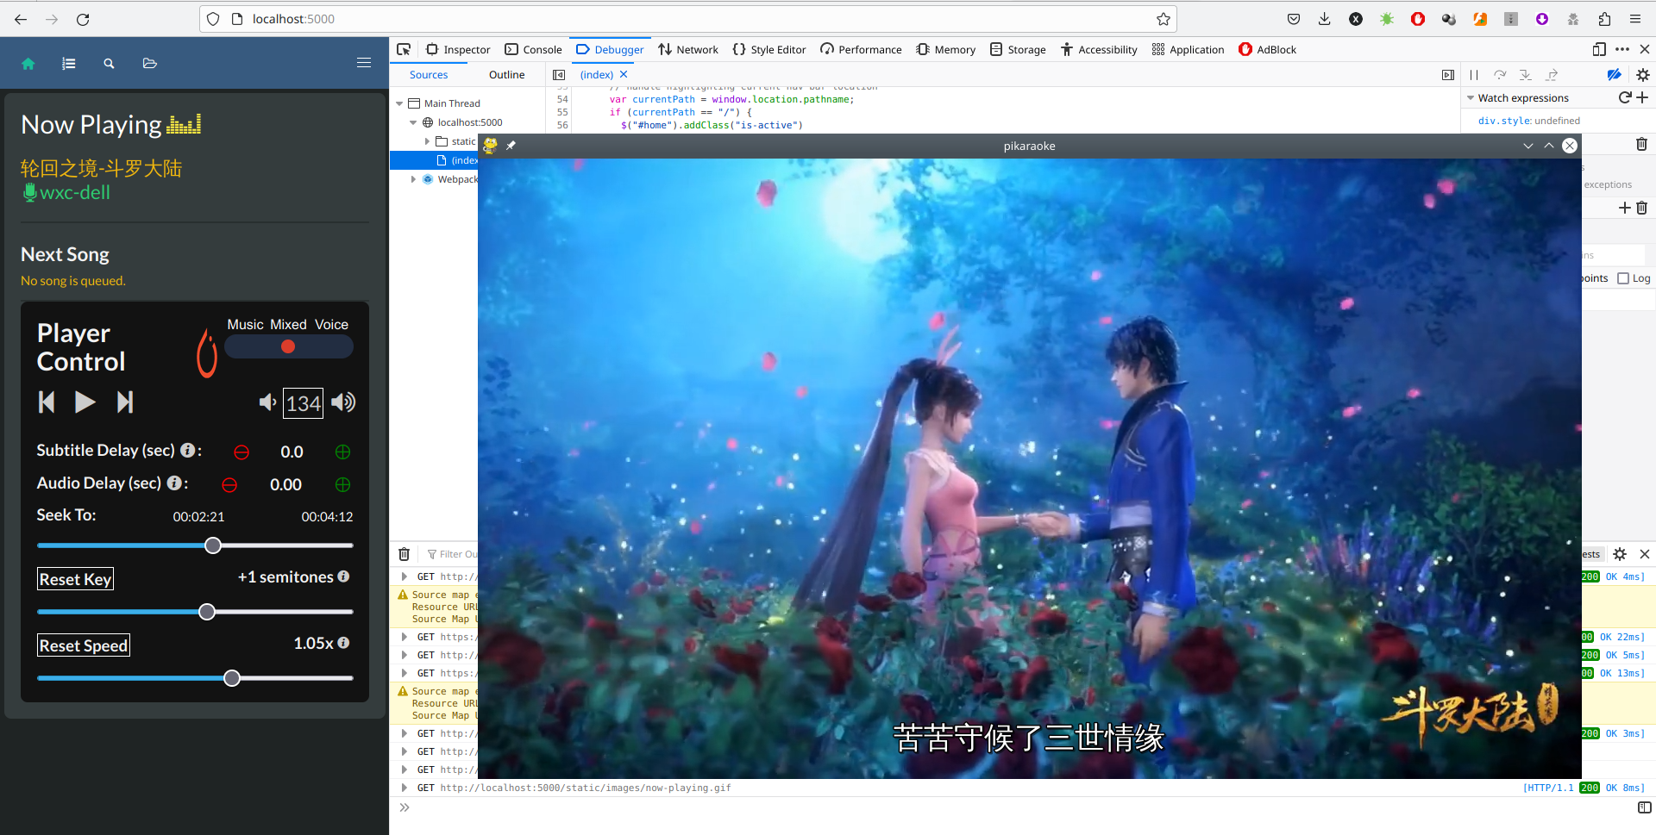Click the speed 1.05x info icon
This screenshot has width=1656, height=835.
(343, 642)
